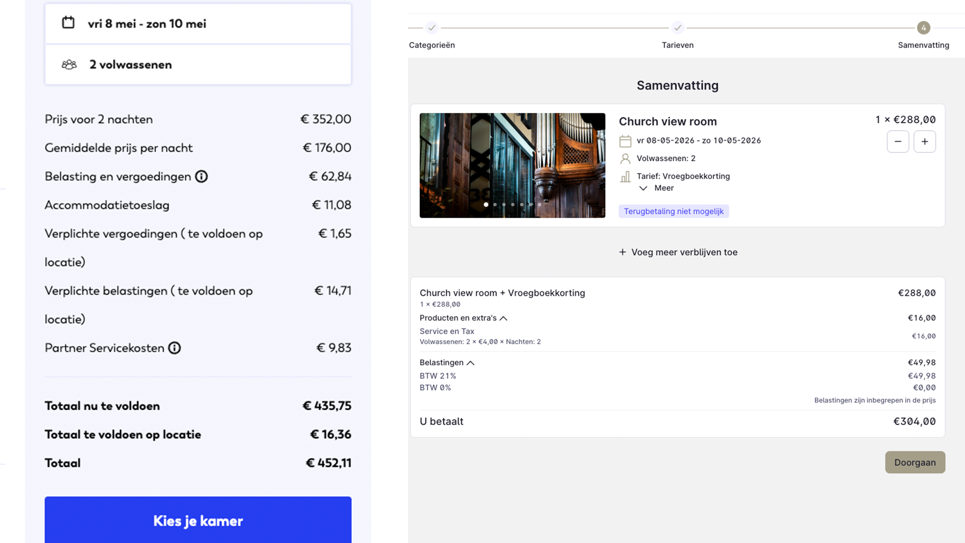Click the guests icon next to 2 volwassenen

click(69, 65)
